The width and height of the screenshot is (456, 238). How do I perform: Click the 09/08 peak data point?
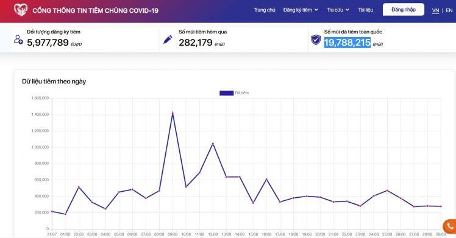173,113
